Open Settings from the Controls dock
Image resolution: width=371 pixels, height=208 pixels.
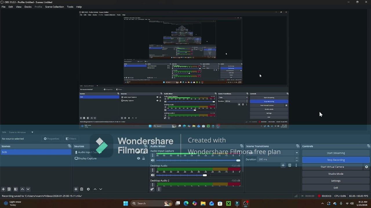pos(336,181)
